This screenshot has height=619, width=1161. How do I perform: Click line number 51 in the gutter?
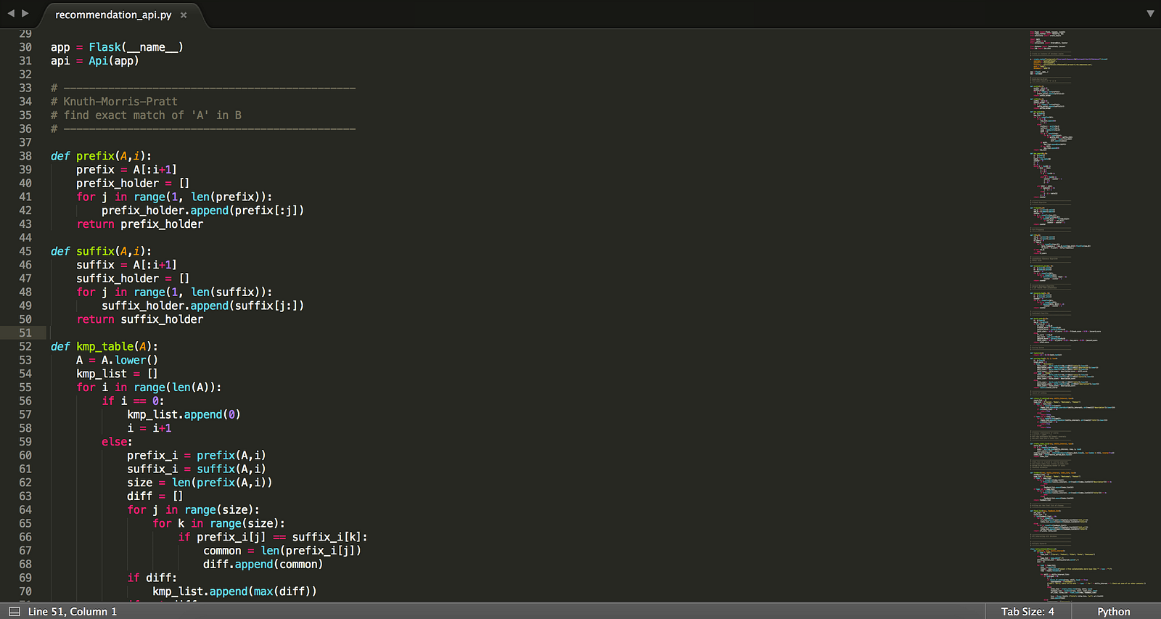(25, 333)
